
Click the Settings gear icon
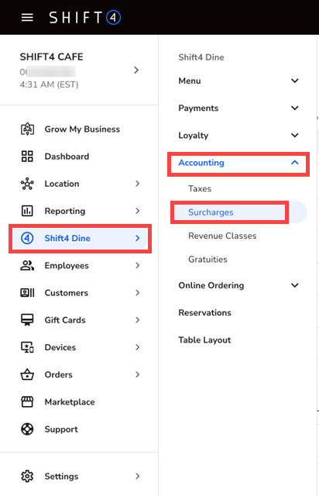click(x=27, y=476)
